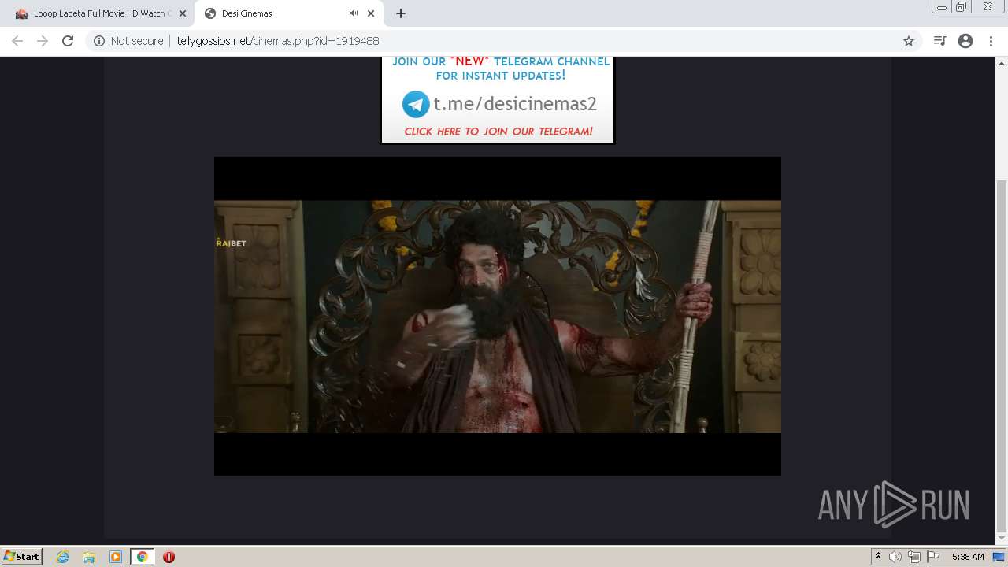The width and height of the screenshot is (1008, 567).
Task: Go back to the previous page
Action: pyautogui.click(x=17, y=41)
